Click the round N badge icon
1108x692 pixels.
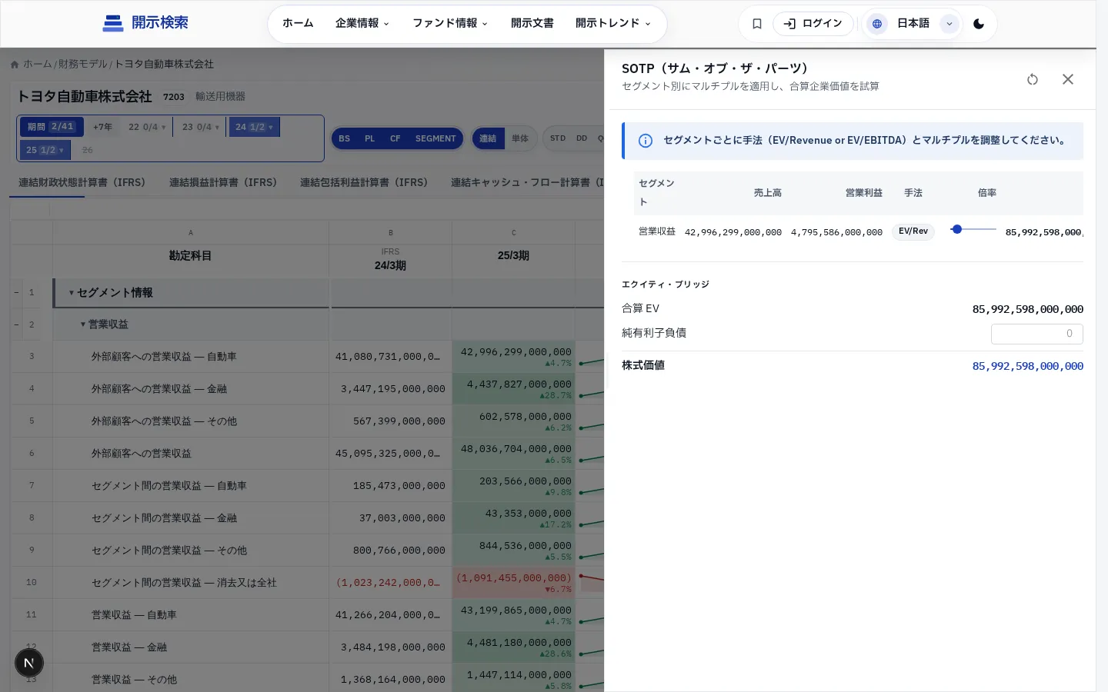click(x=29, y=663)
